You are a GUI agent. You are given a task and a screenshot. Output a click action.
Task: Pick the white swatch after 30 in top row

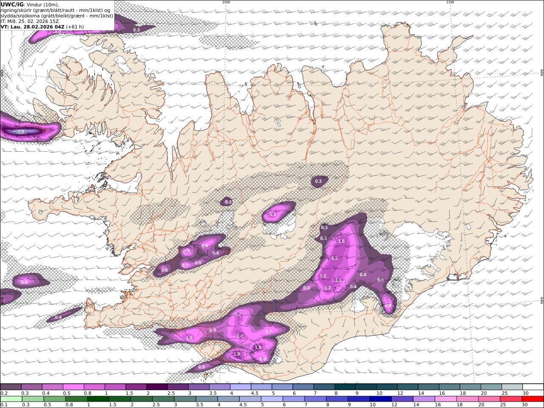[533, 387]
